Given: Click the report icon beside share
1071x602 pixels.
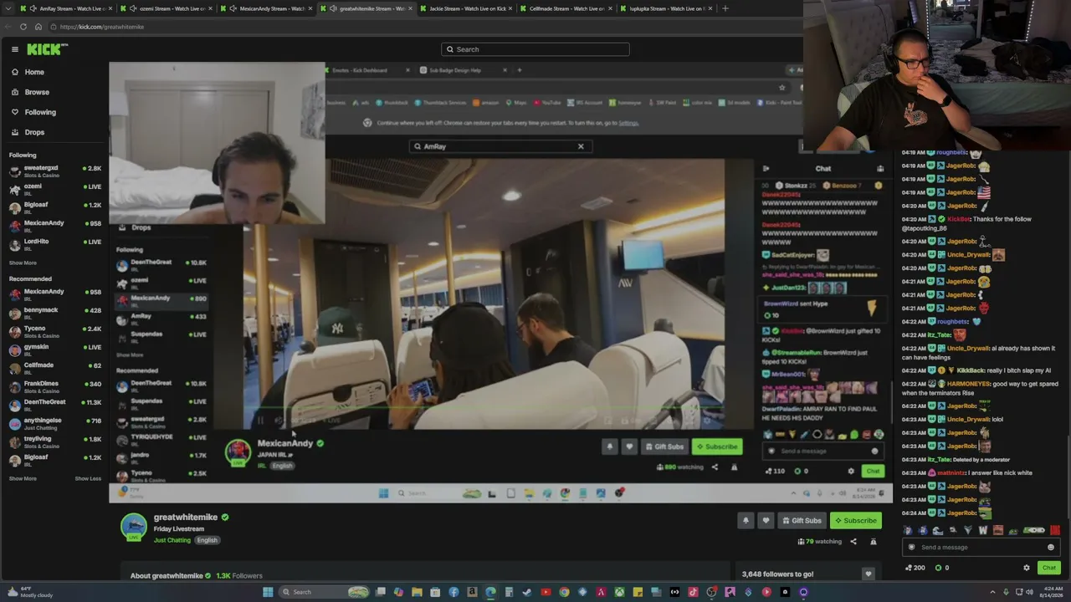Looking at the screenshot, I should pos(874,542).
